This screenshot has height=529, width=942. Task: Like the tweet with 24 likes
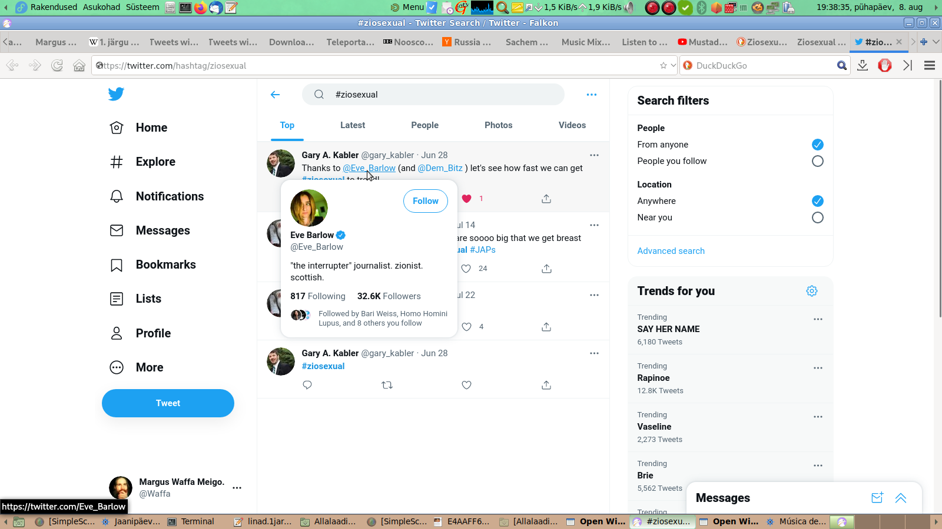point(466,269)
